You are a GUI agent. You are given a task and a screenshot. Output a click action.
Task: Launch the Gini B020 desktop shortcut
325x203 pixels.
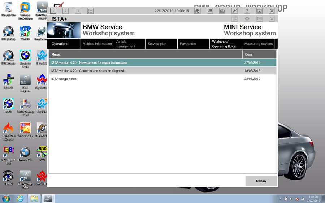tap(8, 131)
